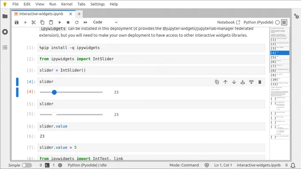Duplicate cell 4 with copy icon

coord(217,82)
